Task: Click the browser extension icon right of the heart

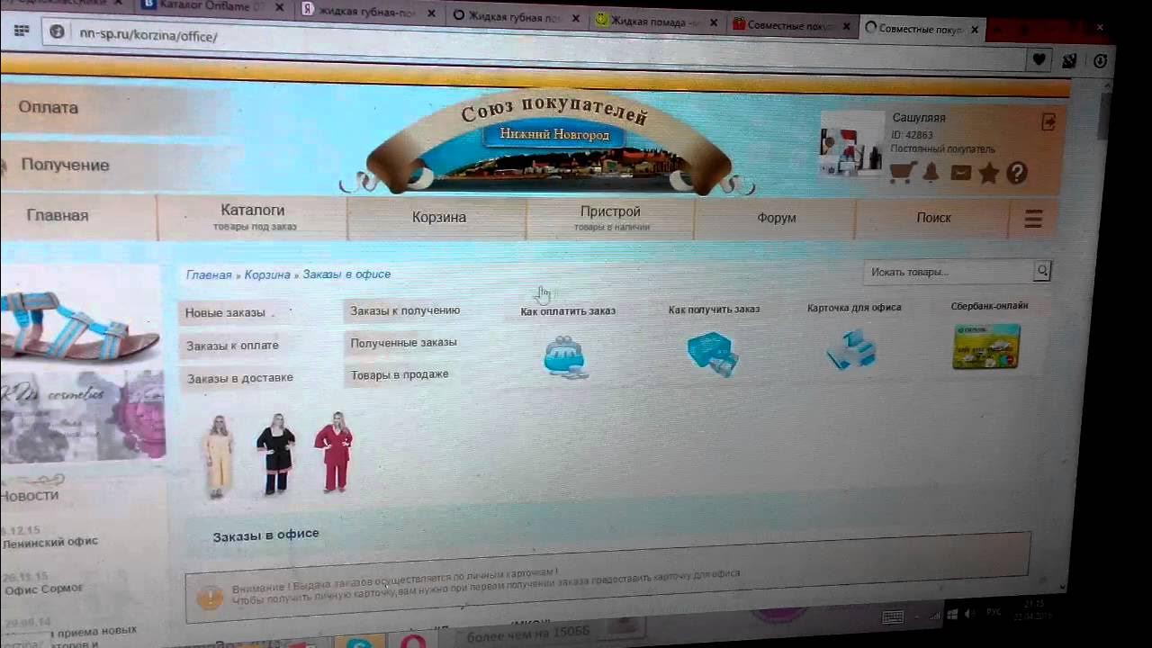Action: 1069,61
